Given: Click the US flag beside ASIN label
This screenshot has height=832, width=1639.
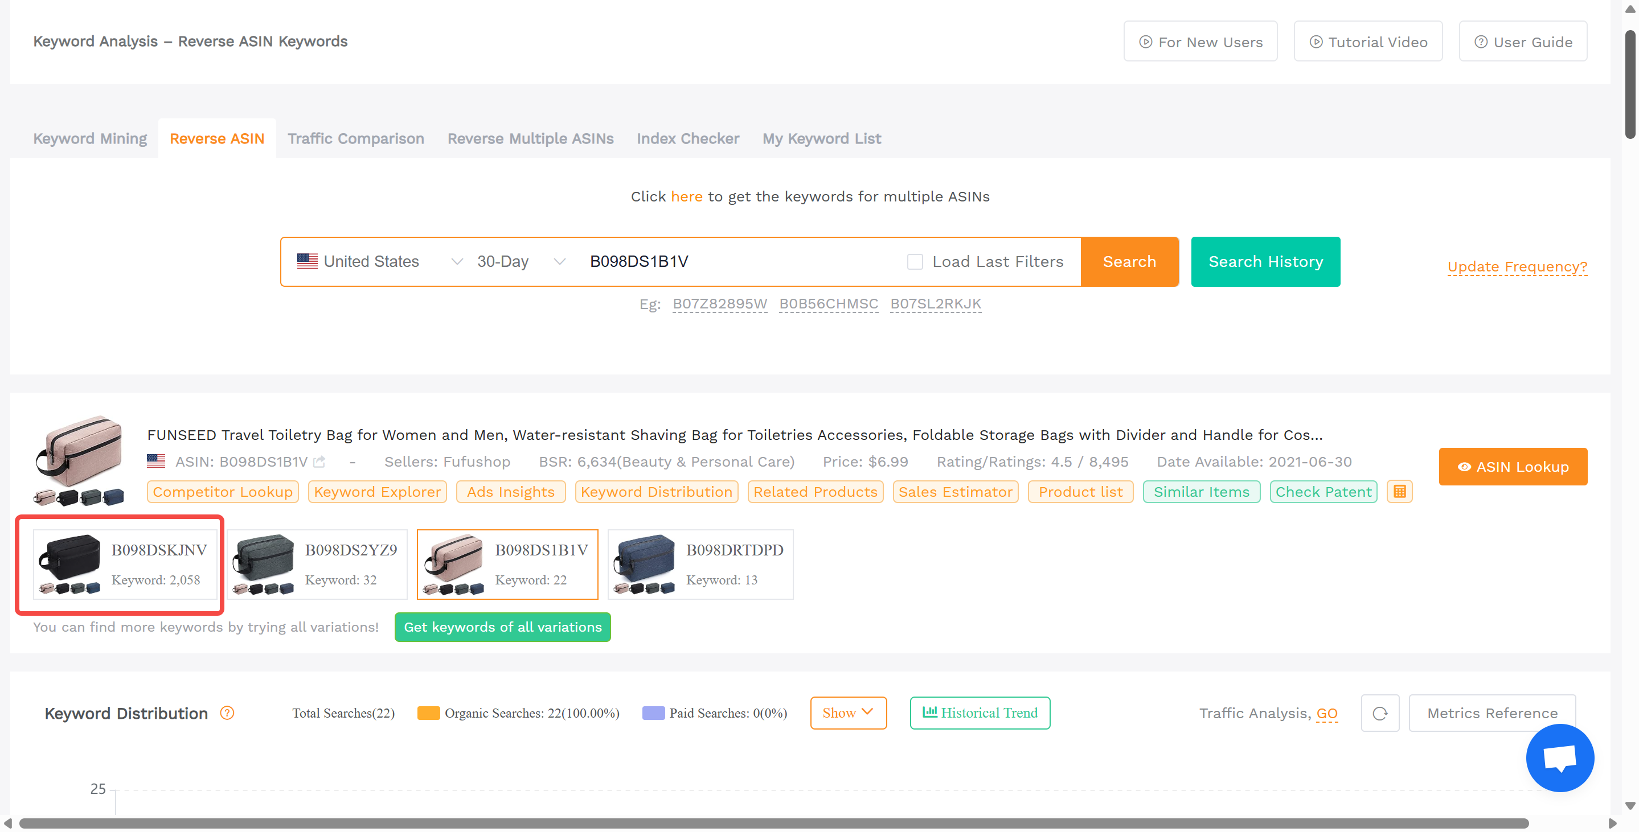Looking at the screenshot, I should [x=156, y=461].
